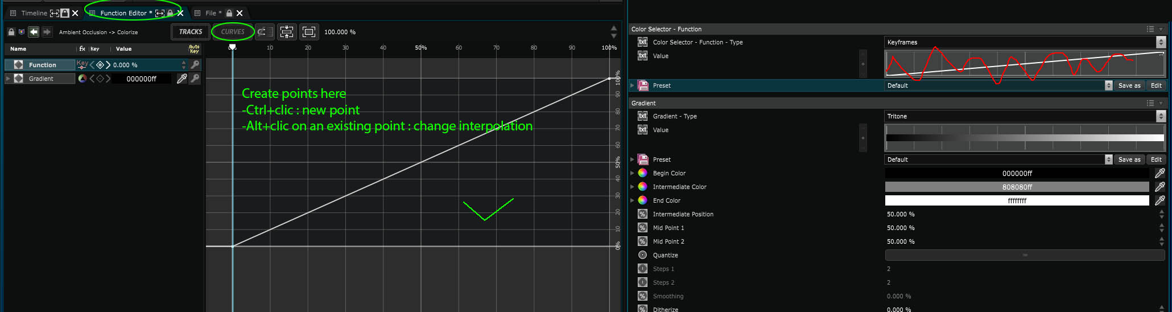The width and height of the screenshot is (1172, 312).
Task: Click the playhead marker at curve start
Action: [x=232, y=47]
